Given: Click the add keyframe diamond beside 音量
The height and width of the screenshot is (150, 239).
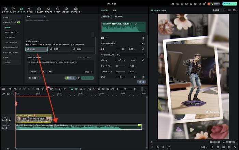Looking at the screenshot, I should click(x=143, y=49).
